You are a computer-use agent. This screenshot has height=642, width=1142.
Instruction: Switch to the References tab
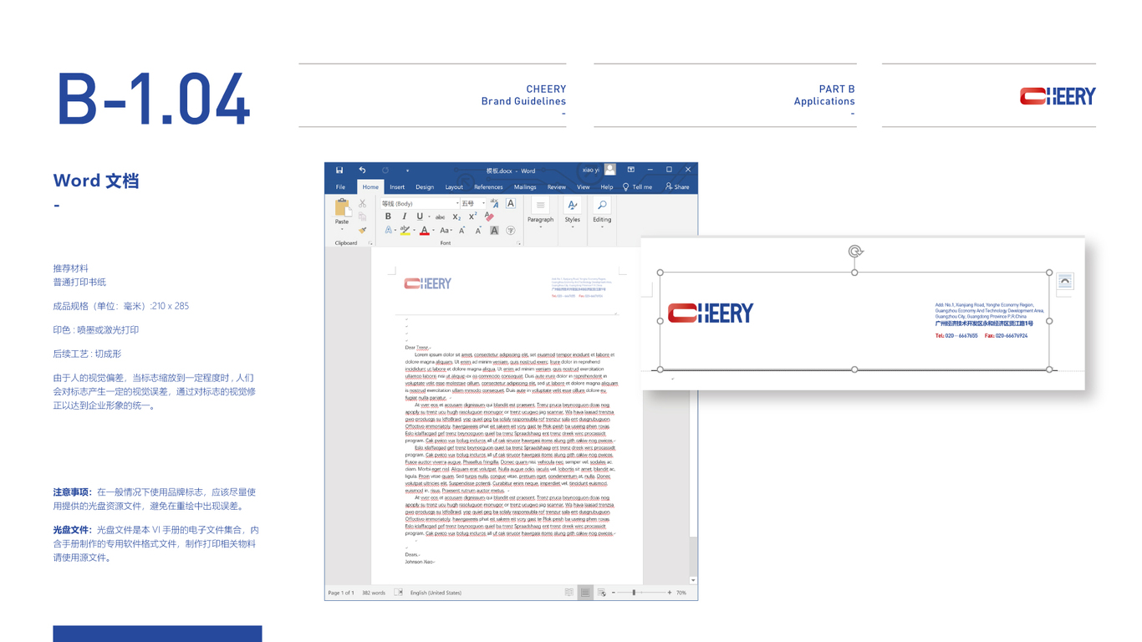(488, 187)
